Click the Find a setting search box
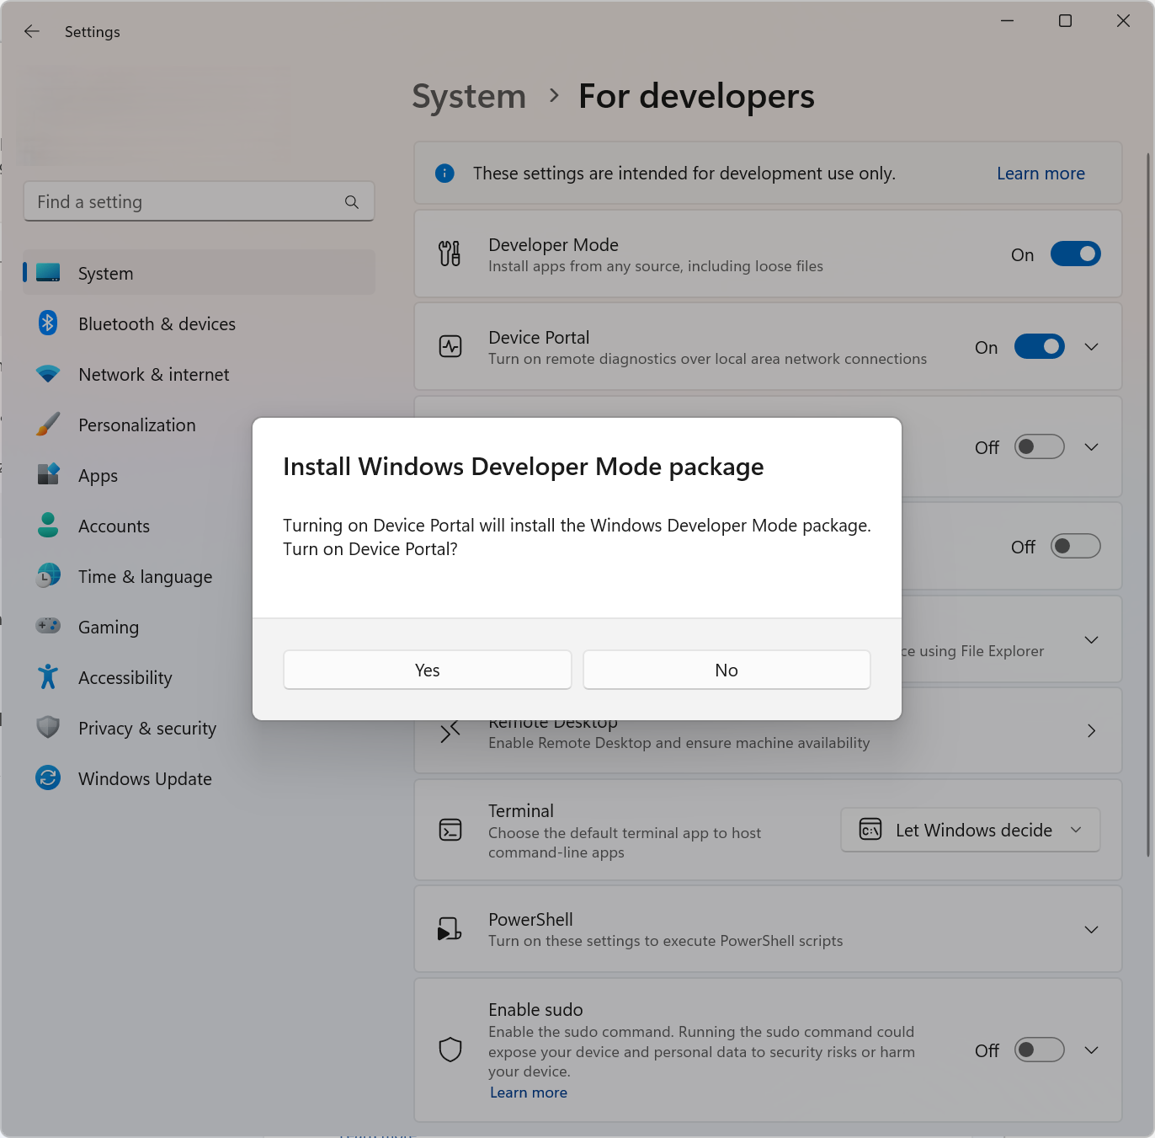Screen dimensions: 1155x1138 click(199, 201)
